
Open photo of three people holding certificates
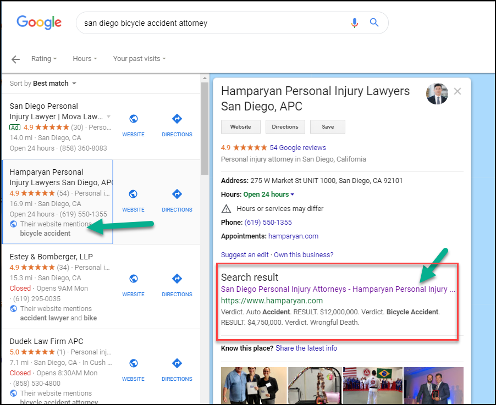253,385
